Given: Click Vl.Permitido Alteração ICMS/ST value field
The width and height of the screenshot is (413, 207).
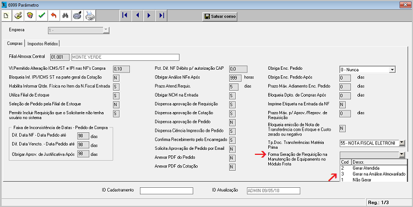Looking at the screenshot, I should click(122, 69).
